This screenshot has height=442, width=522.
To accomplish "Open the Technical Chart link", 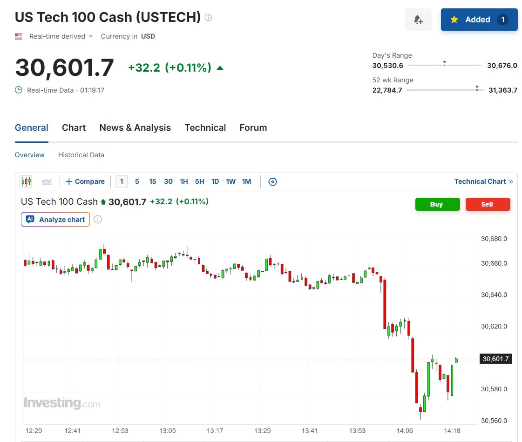I will tap(483, 181).
